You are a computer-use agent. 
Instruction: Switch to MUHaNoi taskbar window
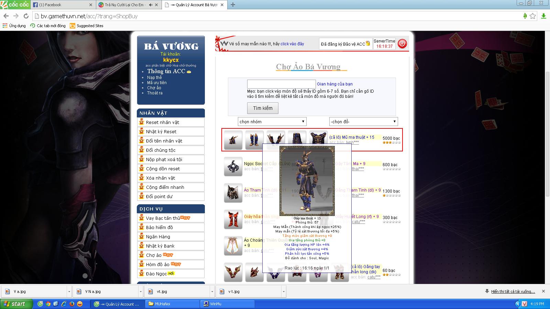click(173, 304)
